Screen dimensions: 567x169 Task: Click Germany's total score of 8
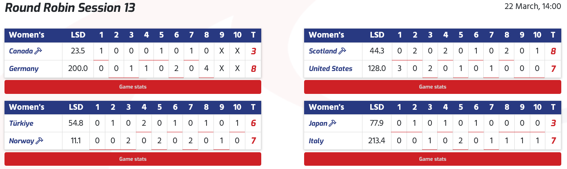pyautogui.click(x=253, y=69)
